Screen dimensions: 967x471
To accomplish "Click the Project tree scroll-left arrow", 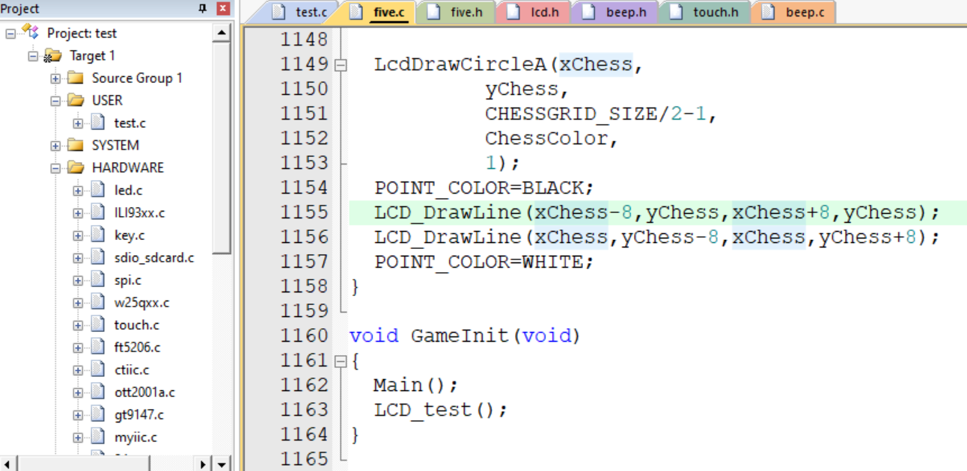I will pyautogui.click(x=7, y=464).
